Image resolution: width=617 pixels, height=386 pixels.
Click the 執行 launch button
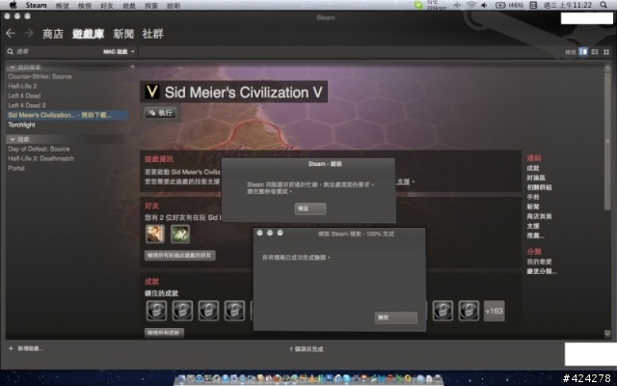click(160, 113)
